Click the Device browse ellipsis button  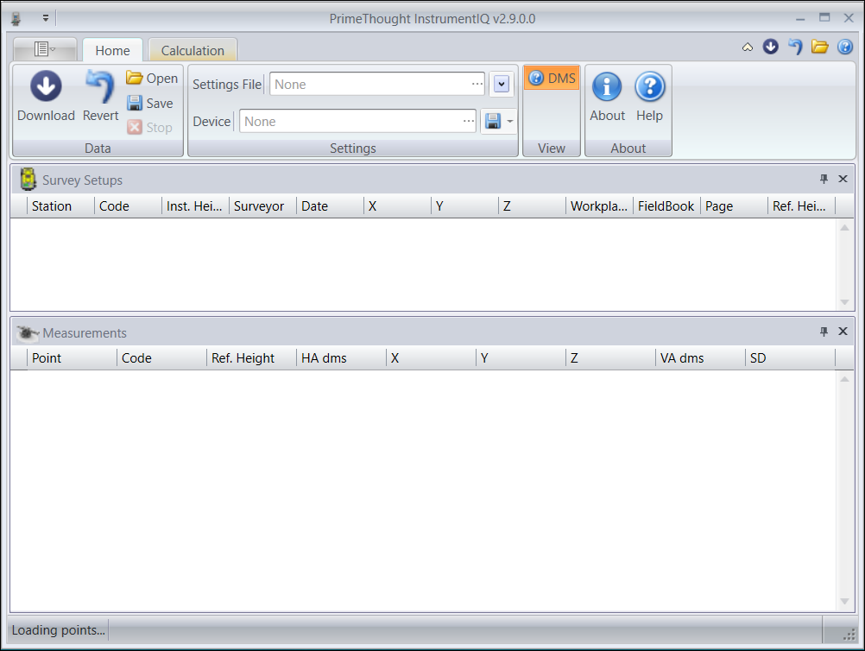click(x=469, y=122)
